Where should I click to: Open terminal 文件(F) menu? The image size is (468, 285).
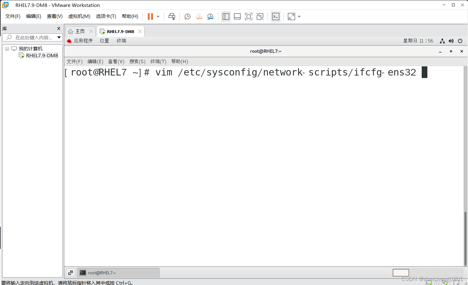(x=75, y=62)
